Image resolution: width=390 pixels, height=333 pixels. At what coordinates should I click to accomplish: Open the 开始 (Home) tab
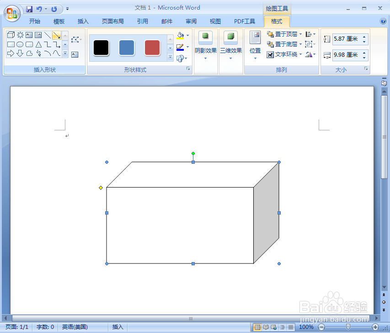35,21
